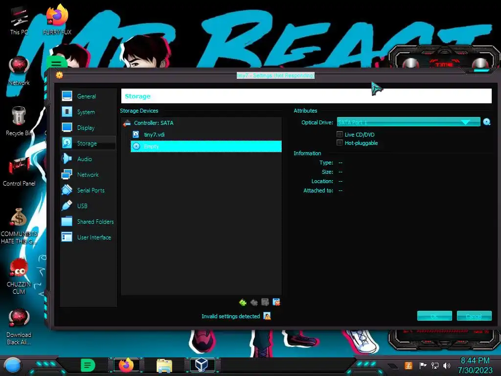501x376 pixels.
Task: Open the System settings category
Action: tap(88, 112)
